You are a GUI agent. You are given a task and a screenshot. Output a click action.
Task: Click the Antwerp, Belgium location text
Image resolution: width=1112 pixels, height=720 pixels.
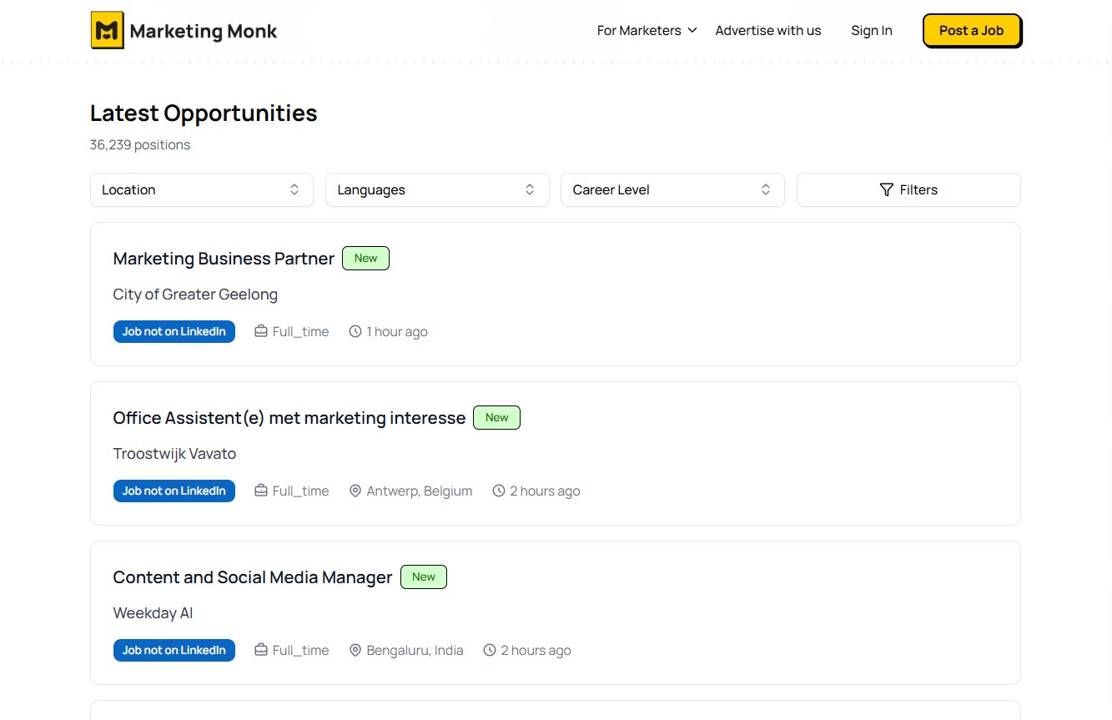pyautogui.click(x=420, y=491)
